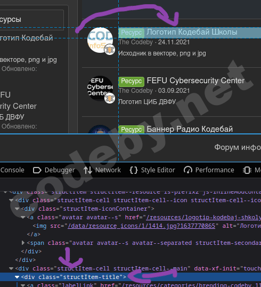Screen dimensions: 261x287
Task: Select the img element row
Action: (x=130, y=226)
